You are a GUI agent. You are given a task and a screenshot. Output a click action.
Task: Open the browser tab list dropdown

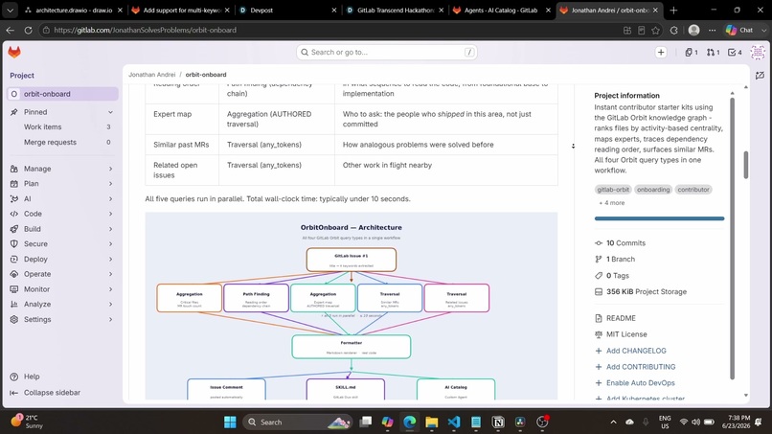click(10, 10)
